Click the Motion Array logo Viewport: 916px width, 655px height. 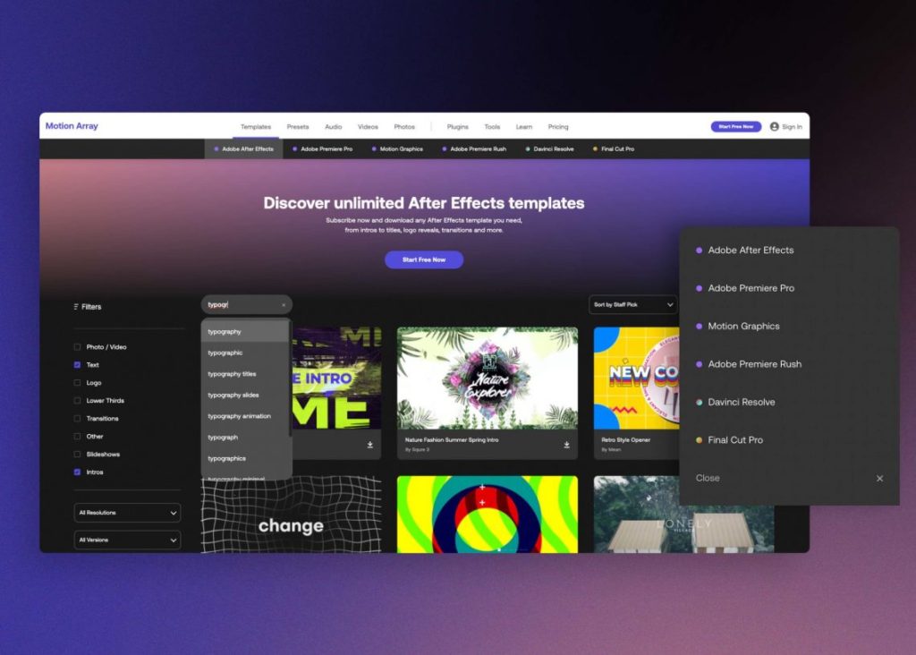[x=72, y=126]
